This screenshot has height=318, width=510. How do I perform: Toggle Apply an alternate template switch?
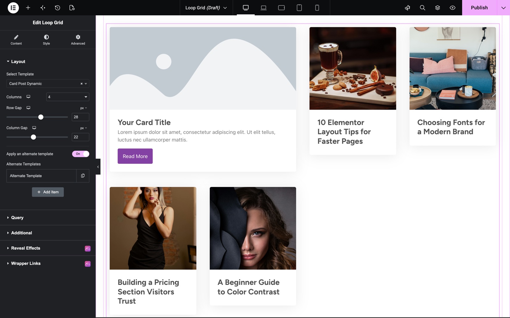(81, 154)
